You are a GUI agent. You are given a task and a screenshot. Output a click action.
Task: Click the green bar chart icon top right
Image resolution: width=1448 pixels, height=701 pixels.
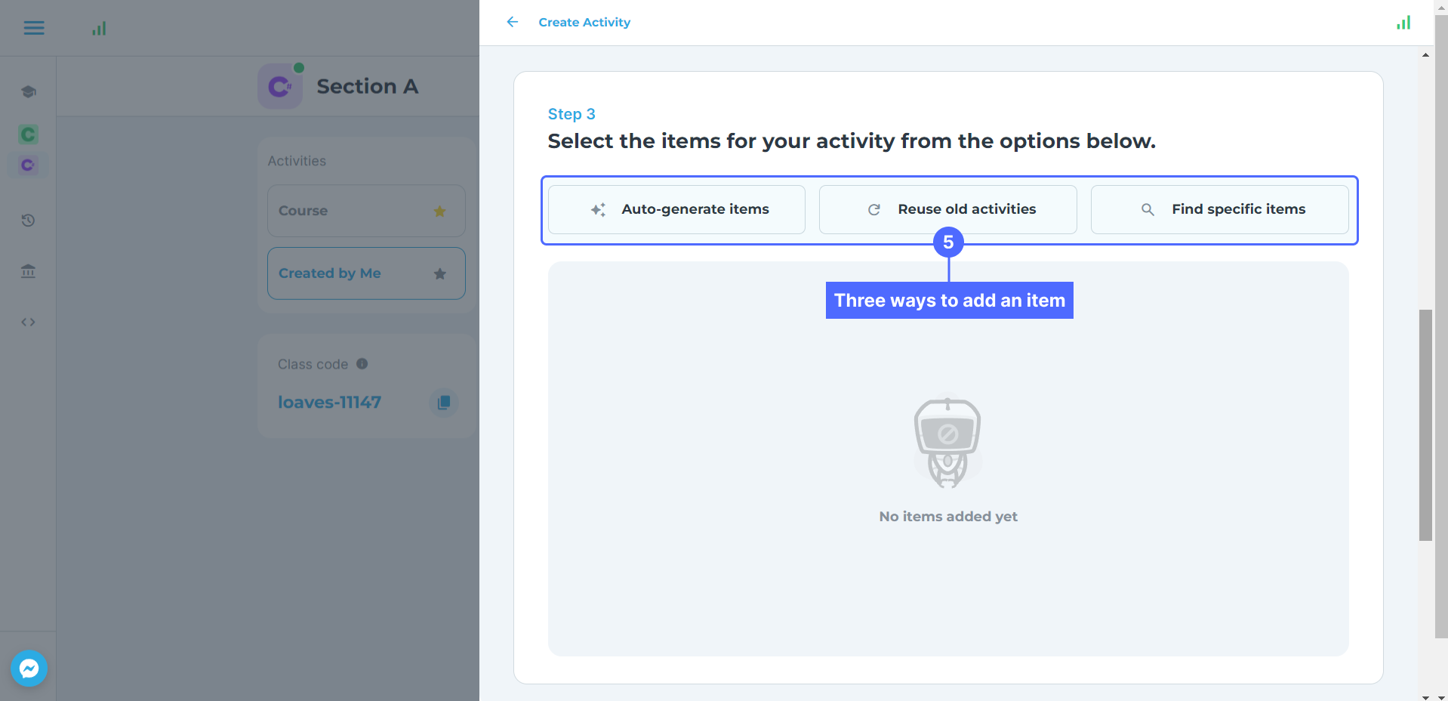click(x=1403, y=23)
